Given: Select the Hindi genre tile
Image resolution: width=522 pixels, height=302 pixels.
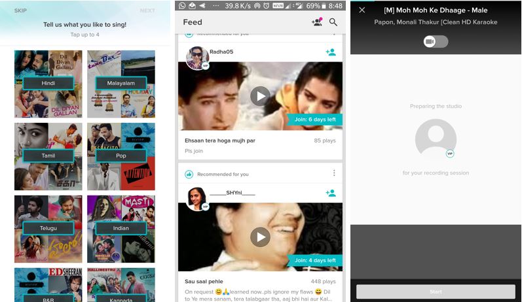Looking at the screenshot, I should 48,83.
